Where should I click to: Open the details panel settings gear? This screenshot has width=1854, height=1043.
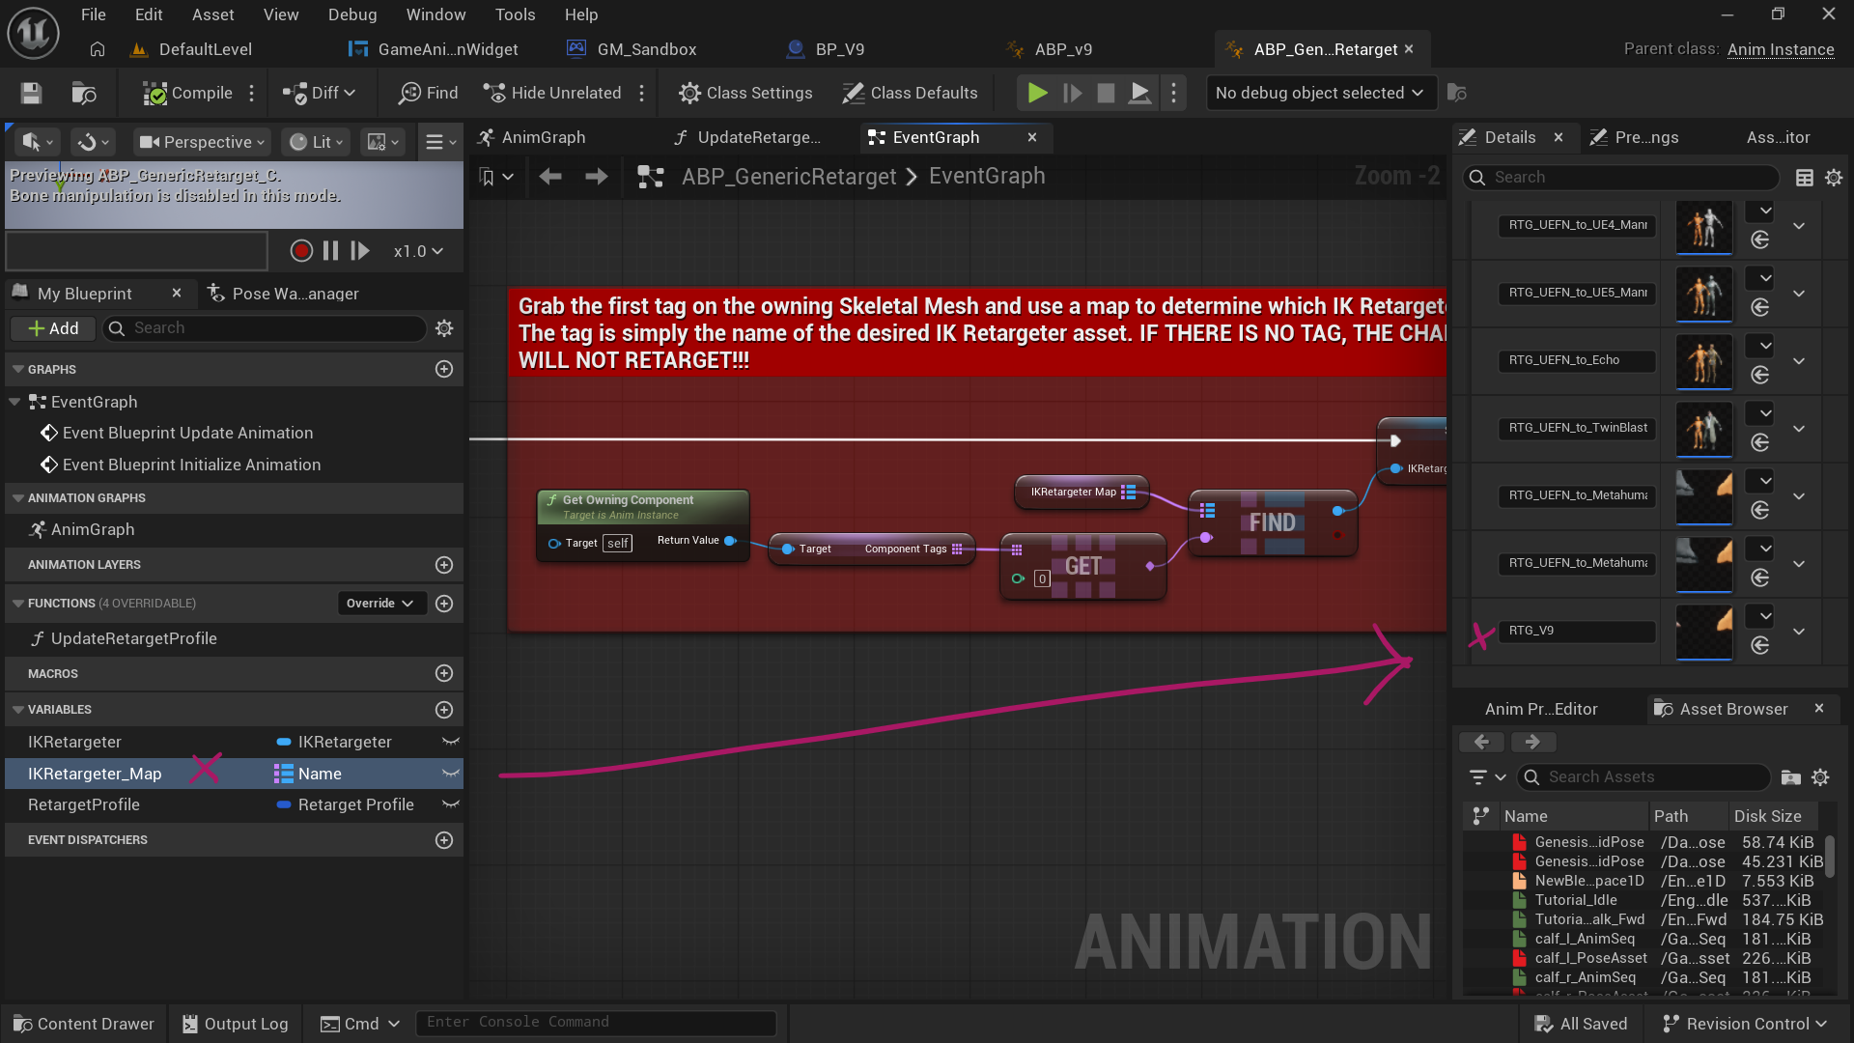pos(1834,177)
